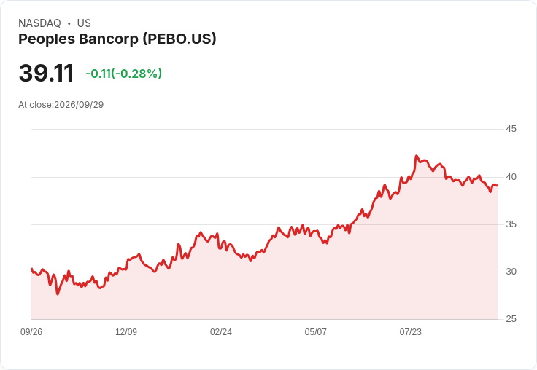Click the US market label
The width and height of the screenshot is (537, 370).
(84, 23)
